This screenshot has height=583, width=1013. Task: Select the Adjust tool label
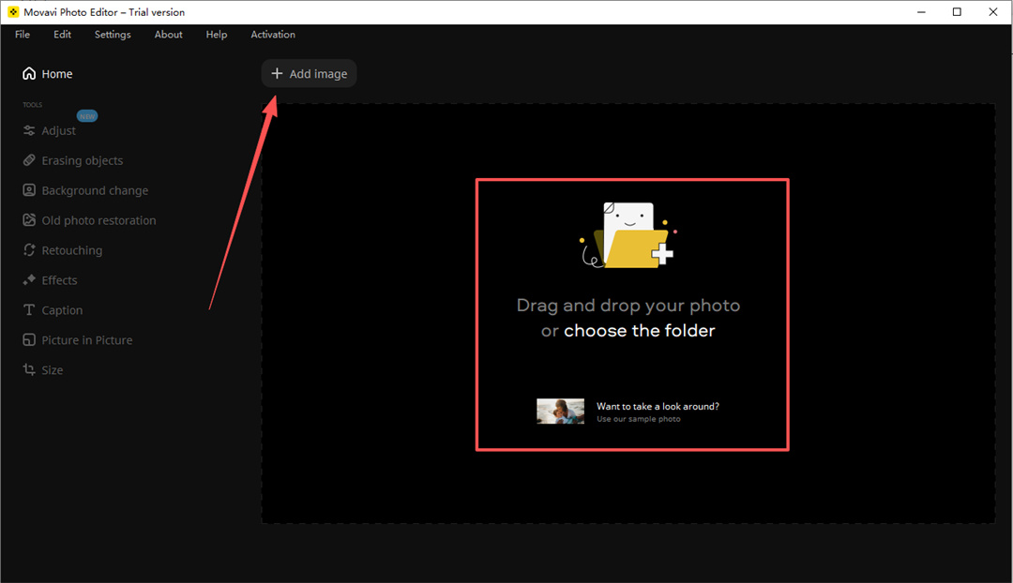(59, 130)
